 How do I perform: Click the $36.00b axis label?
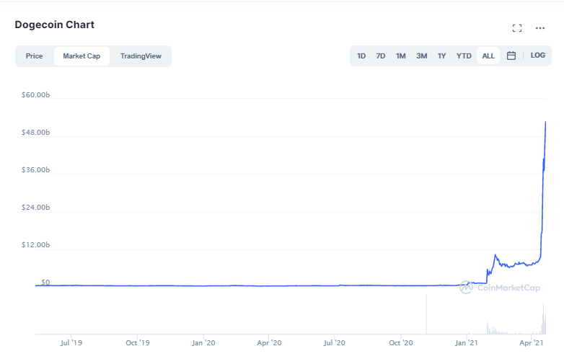tap(35, 169)
